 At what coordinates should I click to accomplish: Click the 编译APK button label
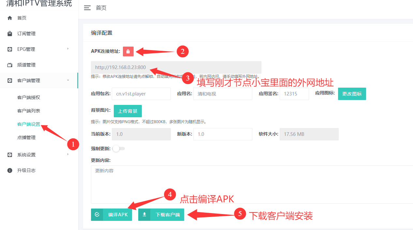118,215
